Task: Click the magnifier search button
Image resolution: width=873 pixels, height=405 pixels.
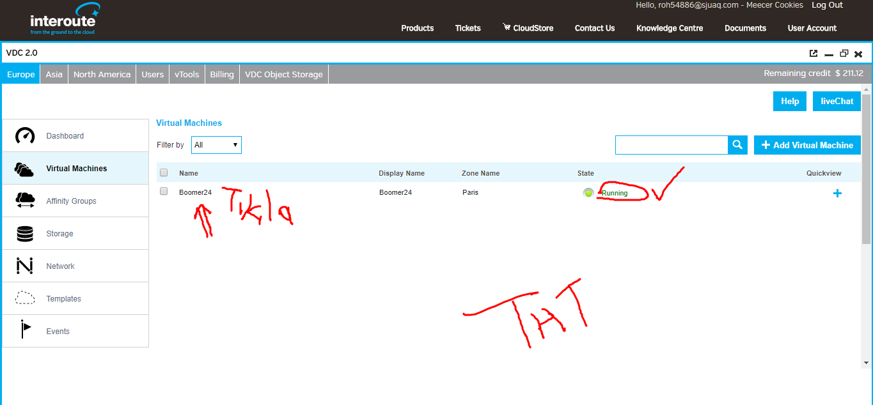Action: tap(737, 145)
